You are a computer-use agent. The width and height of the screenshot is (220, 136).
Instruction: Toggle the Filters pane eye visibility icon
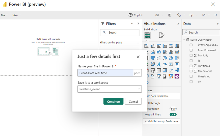click(x=132, y=23)
